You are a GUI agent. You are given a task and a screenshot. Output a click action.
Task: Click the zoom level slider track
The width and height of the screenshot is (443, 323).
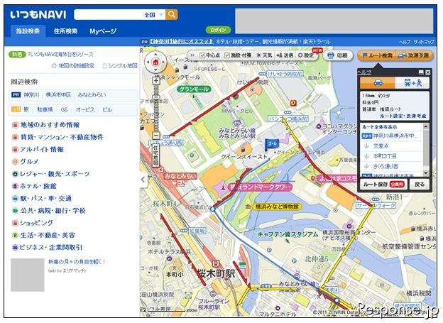click(156, 108)
